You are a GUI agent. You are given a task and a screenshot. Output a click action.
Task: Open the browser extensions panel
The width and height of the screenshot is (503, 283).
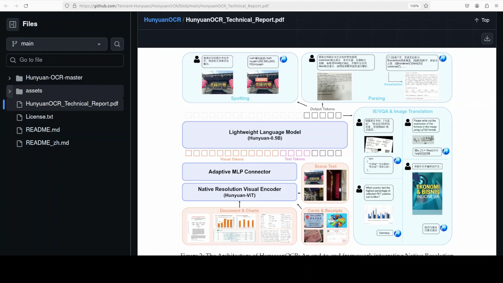coord(487,6)
